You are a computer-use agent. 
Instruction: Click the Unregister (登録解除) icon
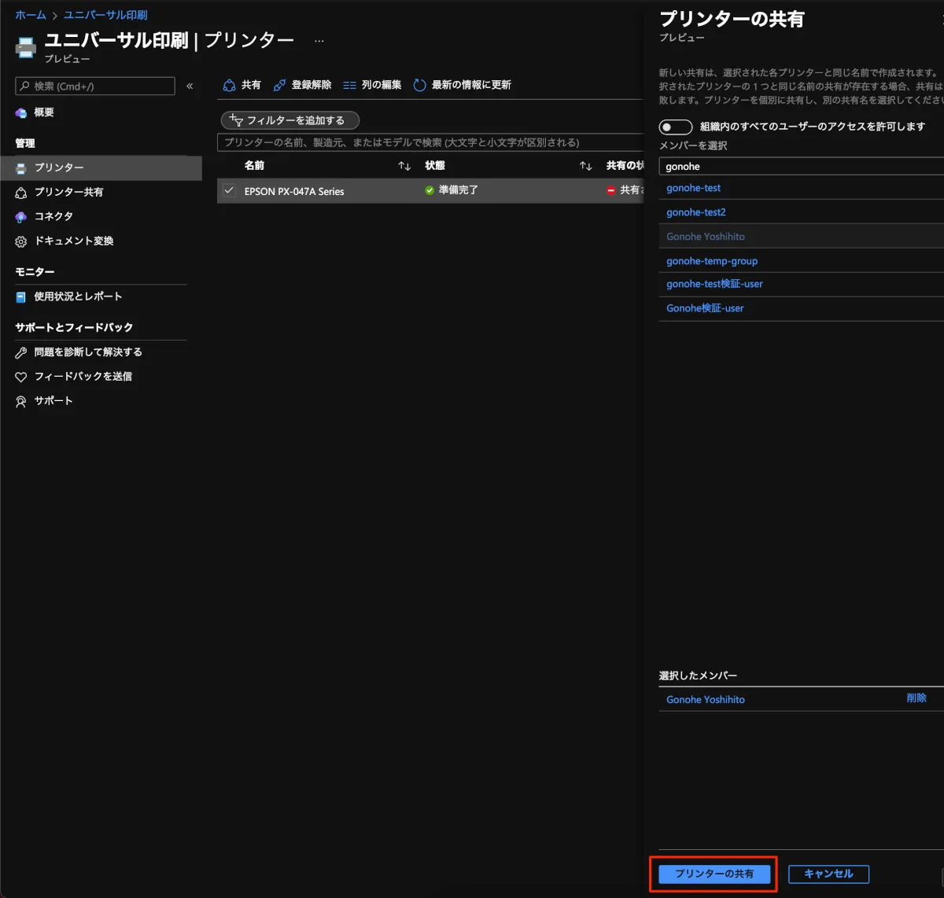tap(279, 85)
